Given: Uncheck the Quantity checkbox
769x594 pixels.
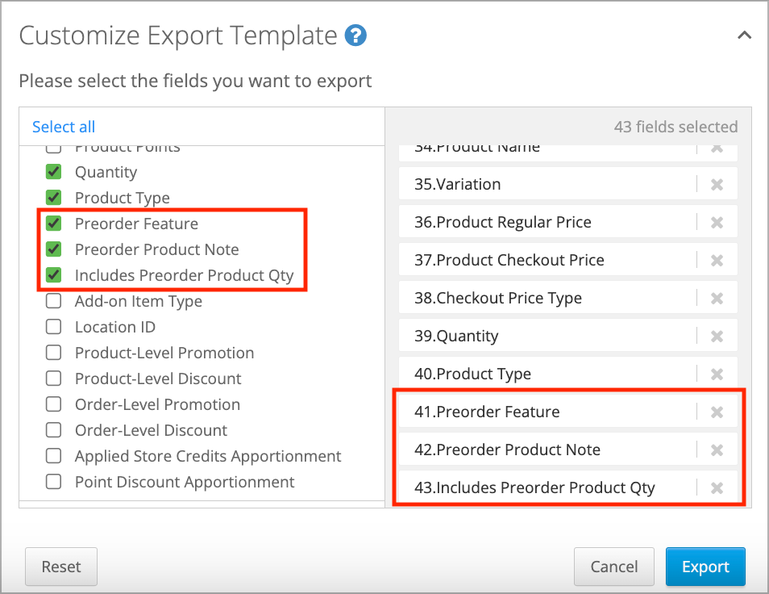Looking at the screenshot, I should [53, 172].
